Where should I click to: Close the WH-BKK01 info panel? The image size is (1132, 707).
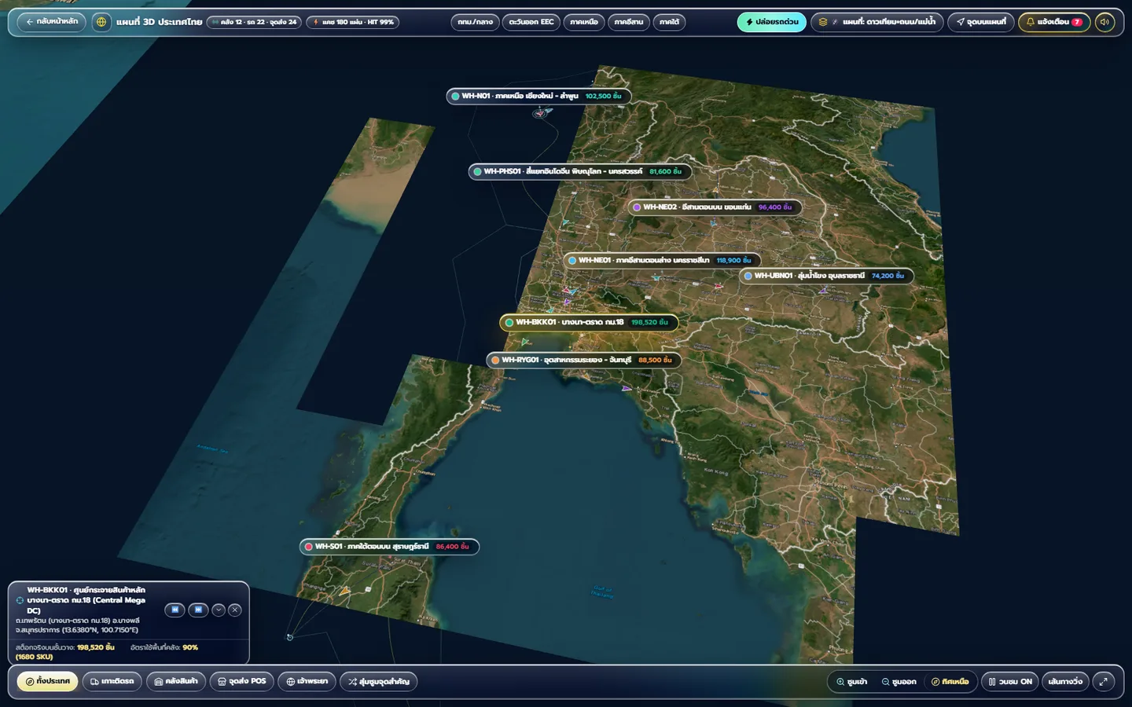pos(235,610)
